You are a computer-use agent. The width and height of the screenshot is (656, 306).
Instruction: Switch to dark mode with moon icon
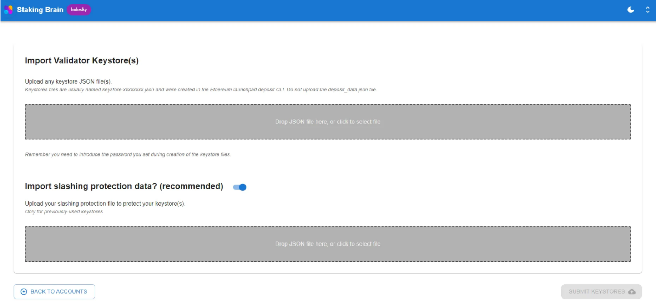pyautogui.click(x=631, y=10)
